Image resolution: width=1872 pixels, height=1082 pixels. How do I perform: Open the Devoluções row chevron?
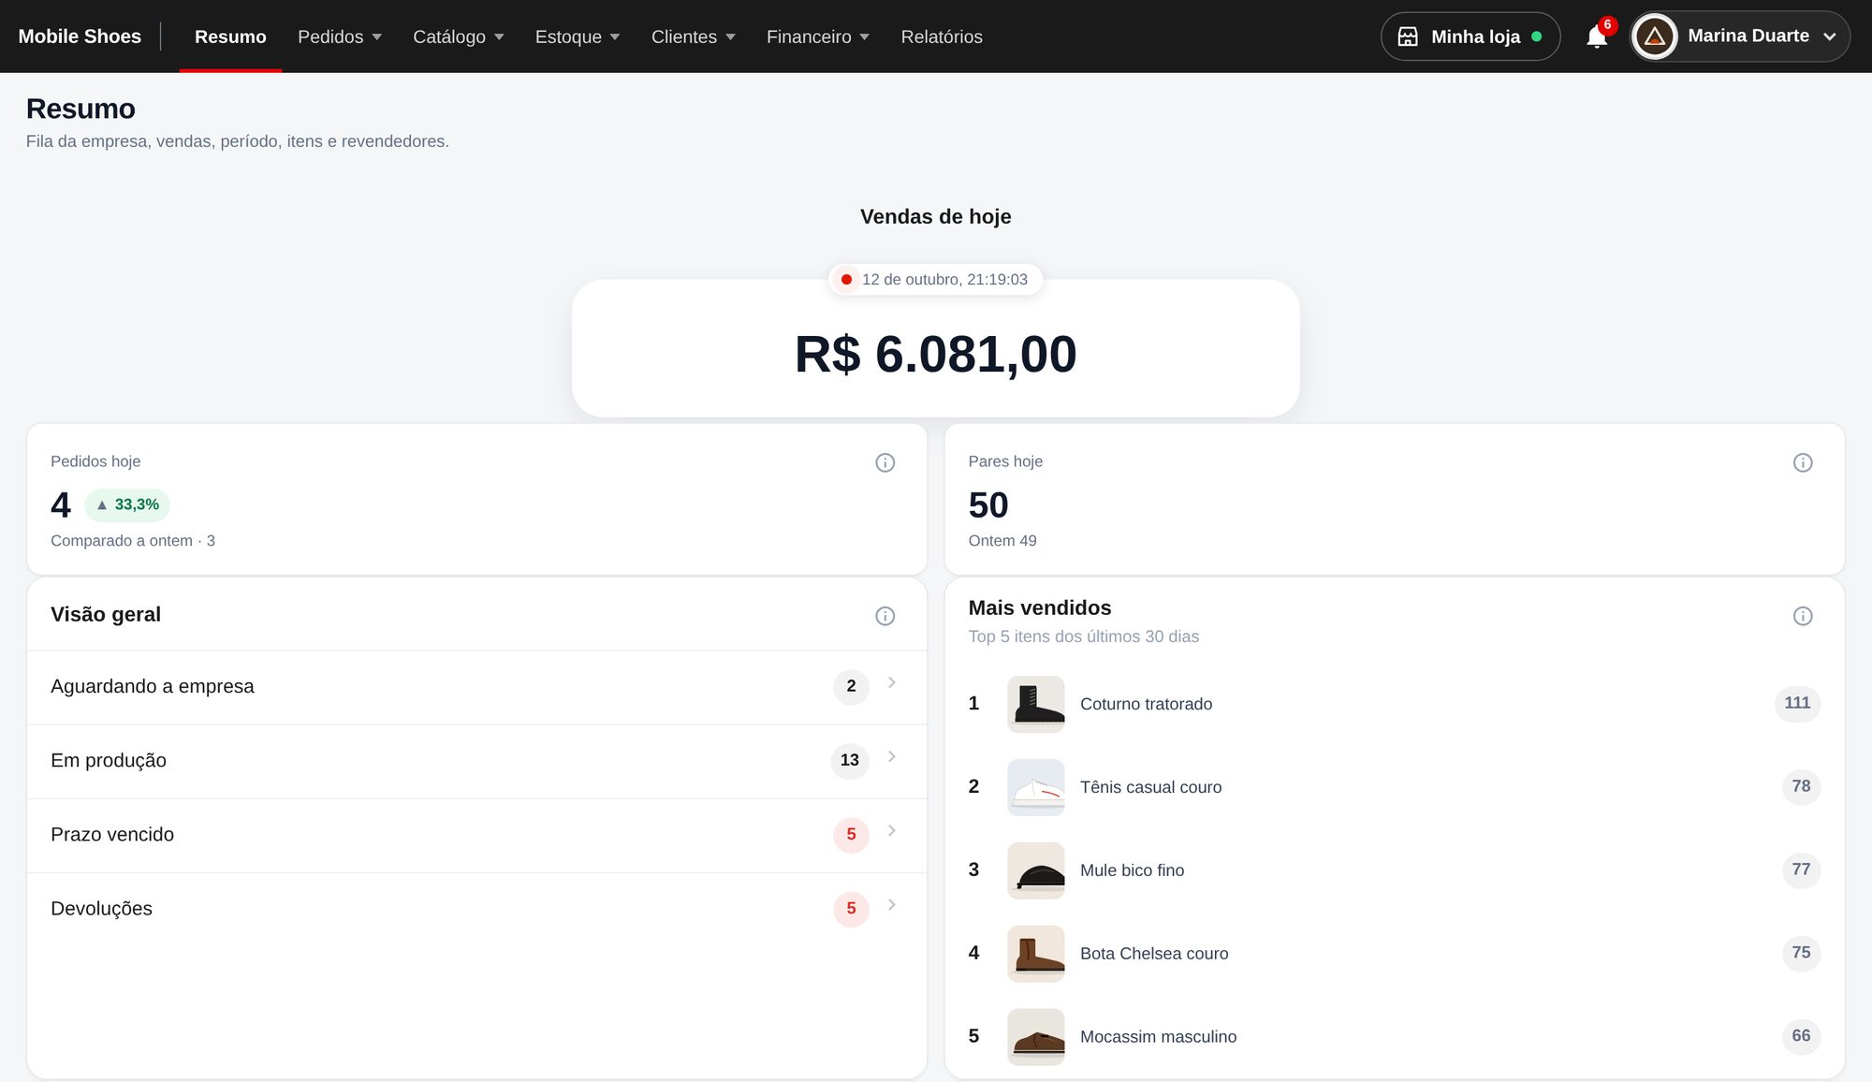tap(892, 904)
